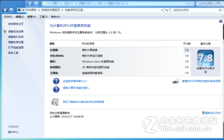
Task: Expand the arrow after 所有控制面板项 breadcrumb
Action: click(x=62, y=10)
